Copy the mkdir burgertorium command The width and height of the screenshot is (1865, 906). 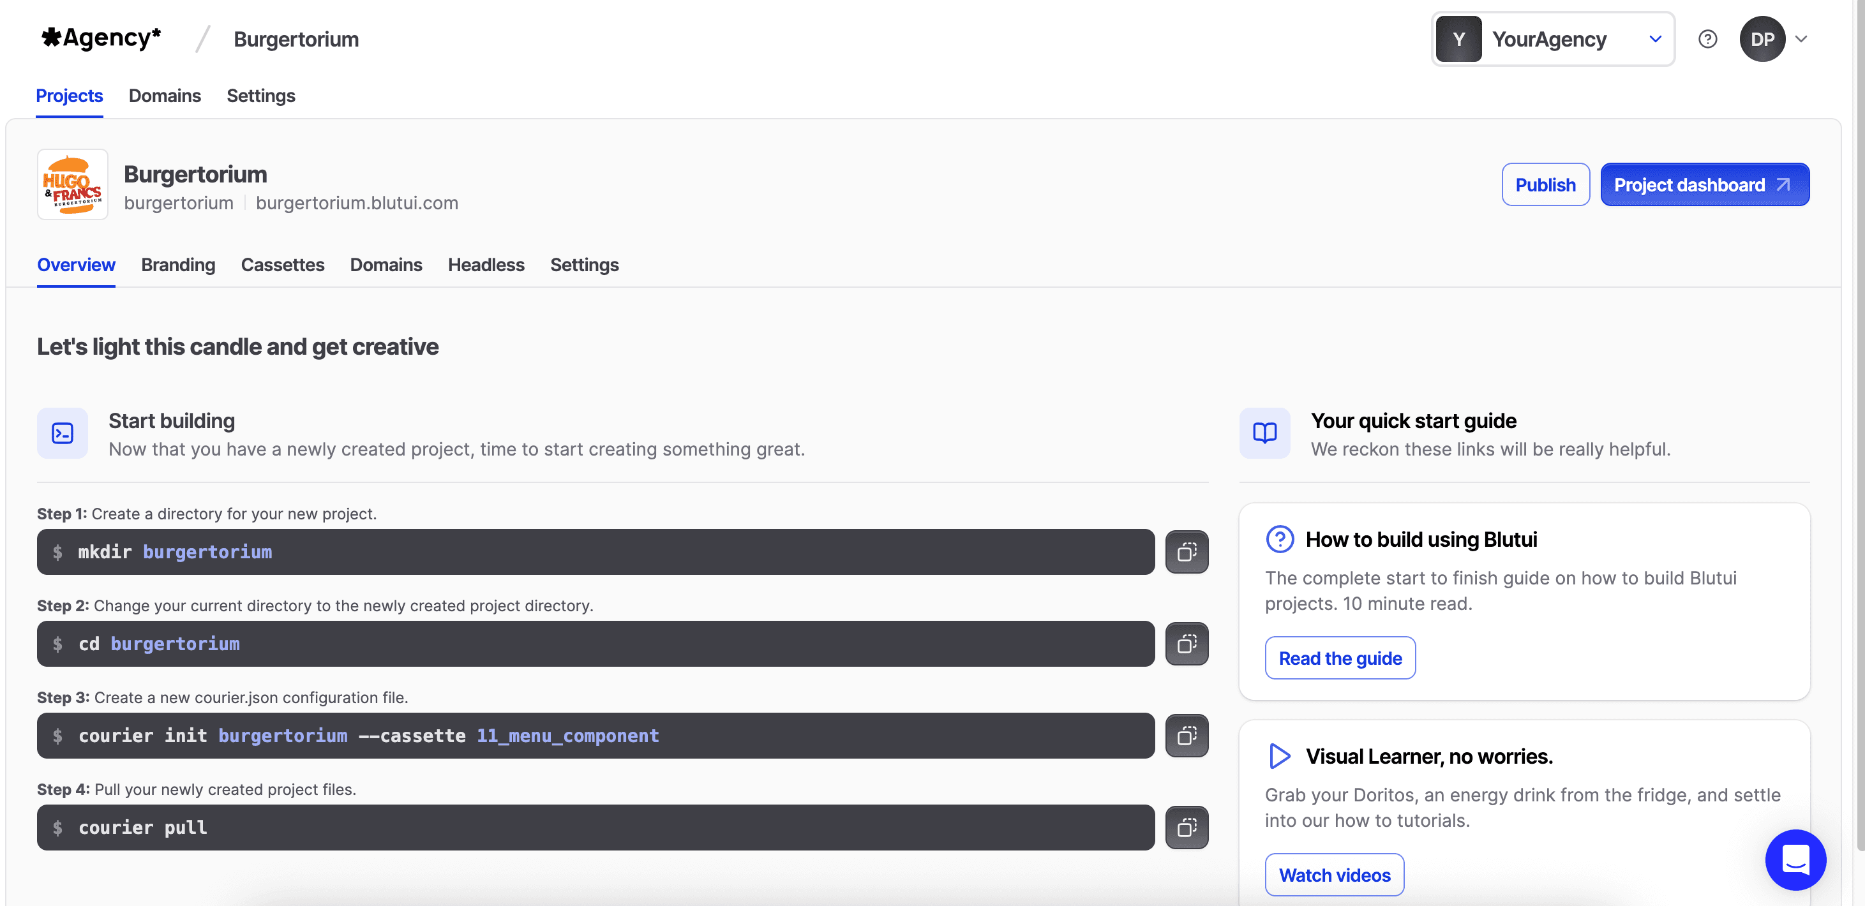pos(1187,551)
